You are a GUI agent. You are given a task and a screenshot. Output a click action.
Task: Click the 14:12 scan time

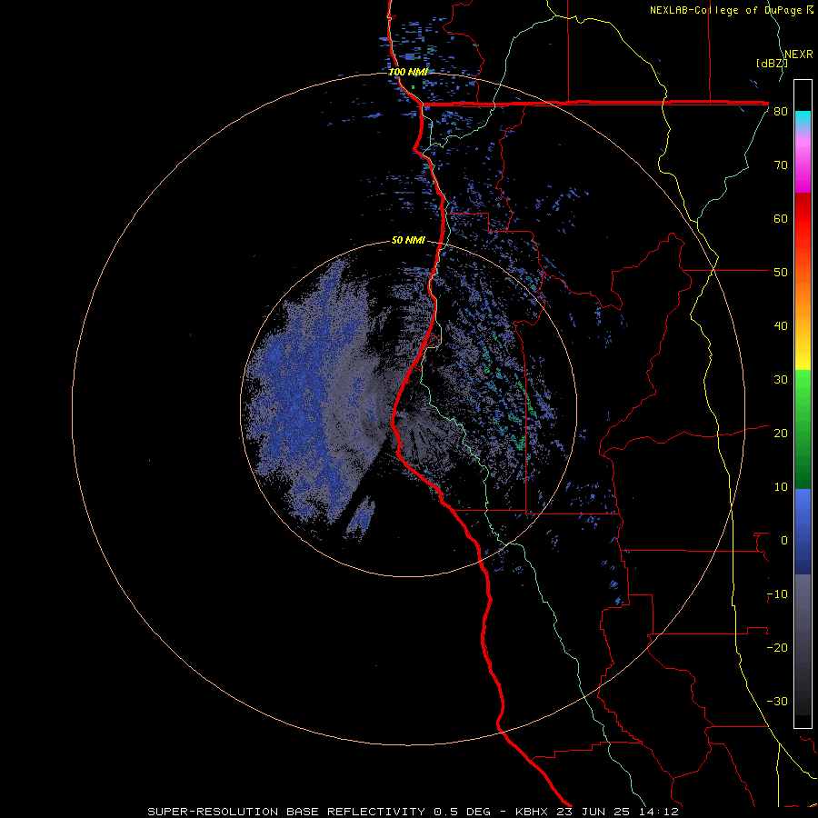pyautogui.click(x=658, y=812)
